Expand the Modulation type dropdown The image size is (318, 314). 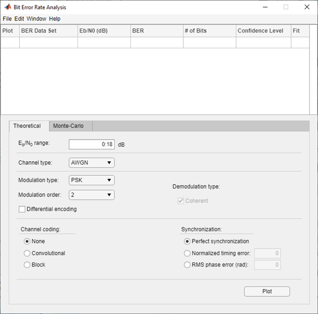point(91,180)
